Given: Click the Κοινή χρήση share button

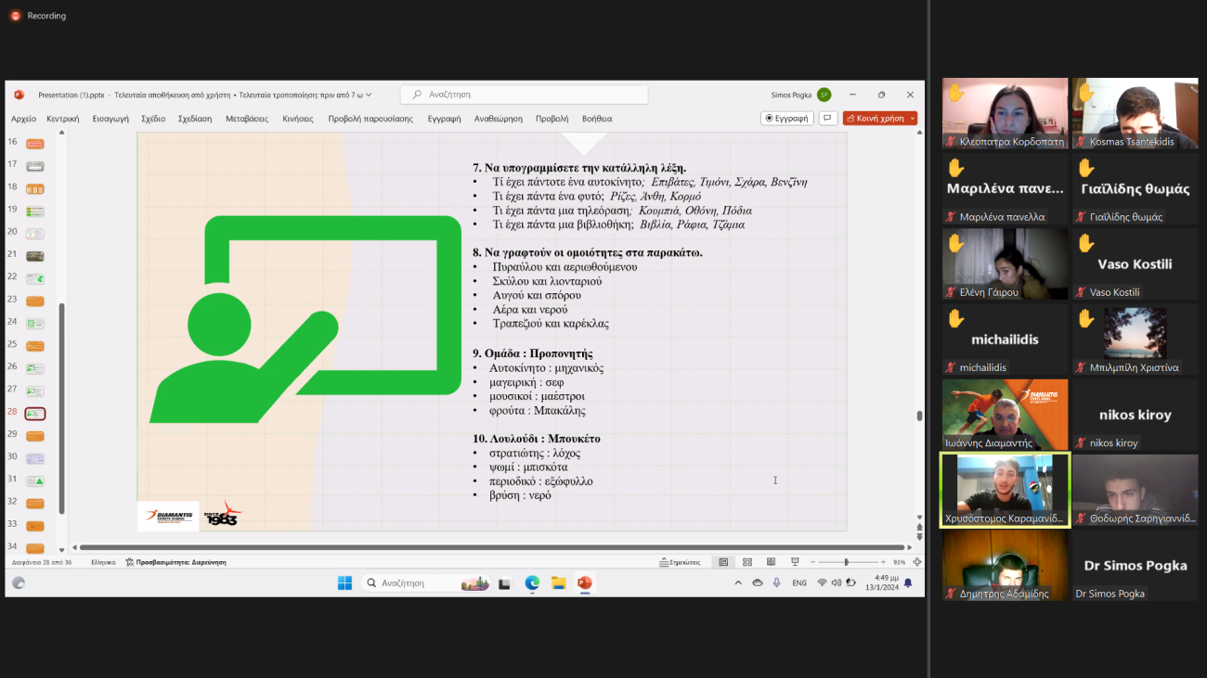Looking at the screenshot, I should (x=875, y=118).
